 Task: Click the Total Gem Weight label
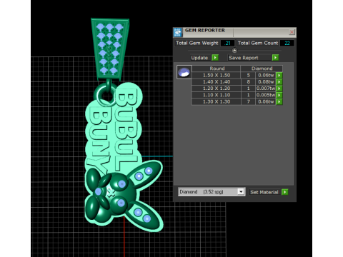(197, 43)
